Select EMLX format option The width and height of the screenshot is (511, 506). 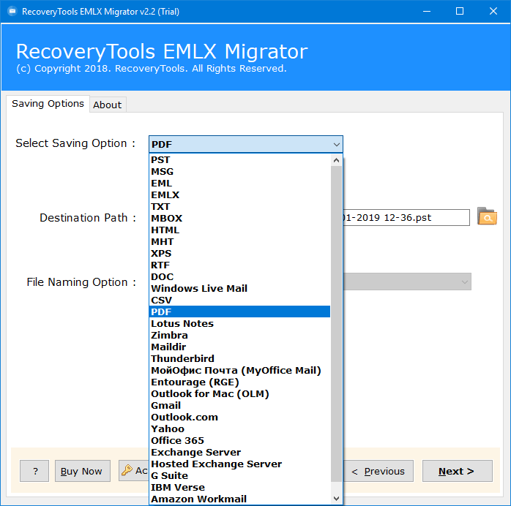click(x=239, y=195)
